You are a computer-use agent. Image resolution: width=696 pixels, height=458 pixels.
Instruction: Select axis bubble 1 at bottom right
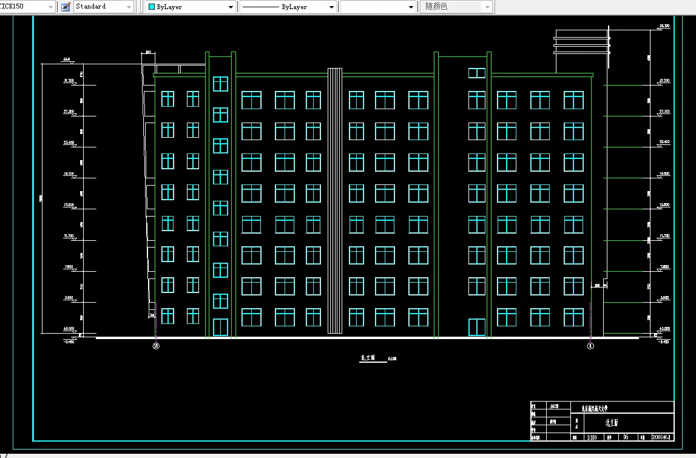(x=590, y=346)
